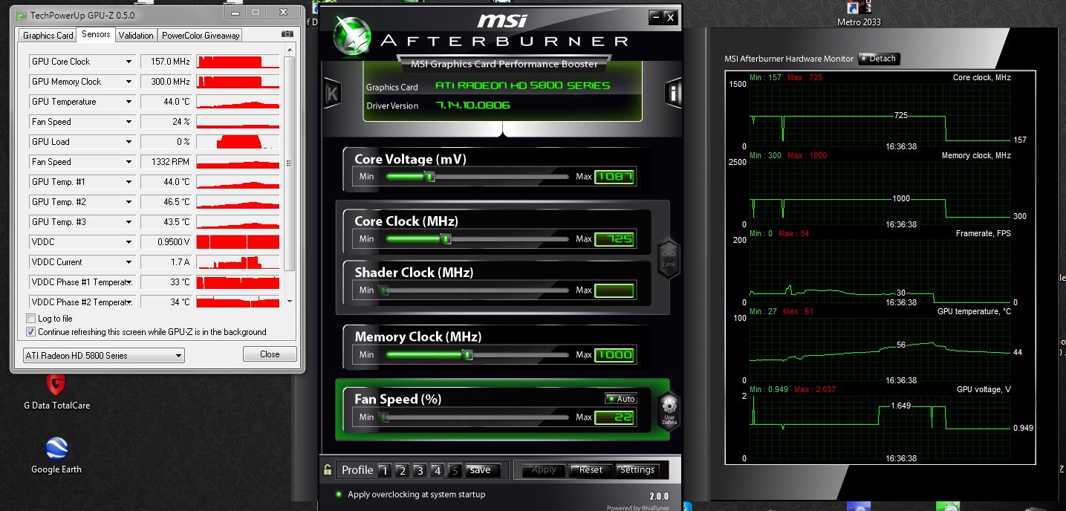1066x511 pixels.
Task: Click the GPU-Z sensors vertical scrollbar
Action: pos(289,164)
